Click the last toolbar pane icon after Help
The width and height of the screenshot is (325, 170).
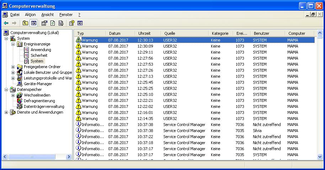tap(80, 23)
